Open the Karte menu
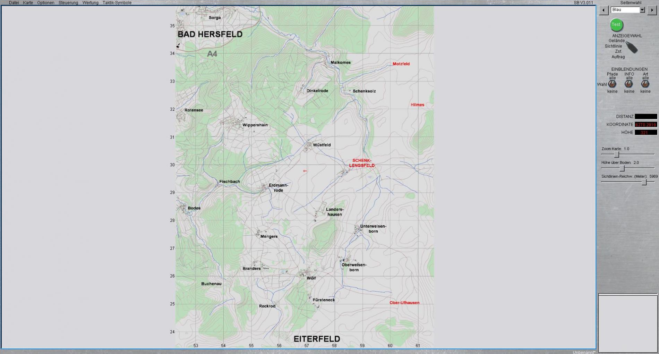Viewport: 659px width, 354px height. pos(28,3)
